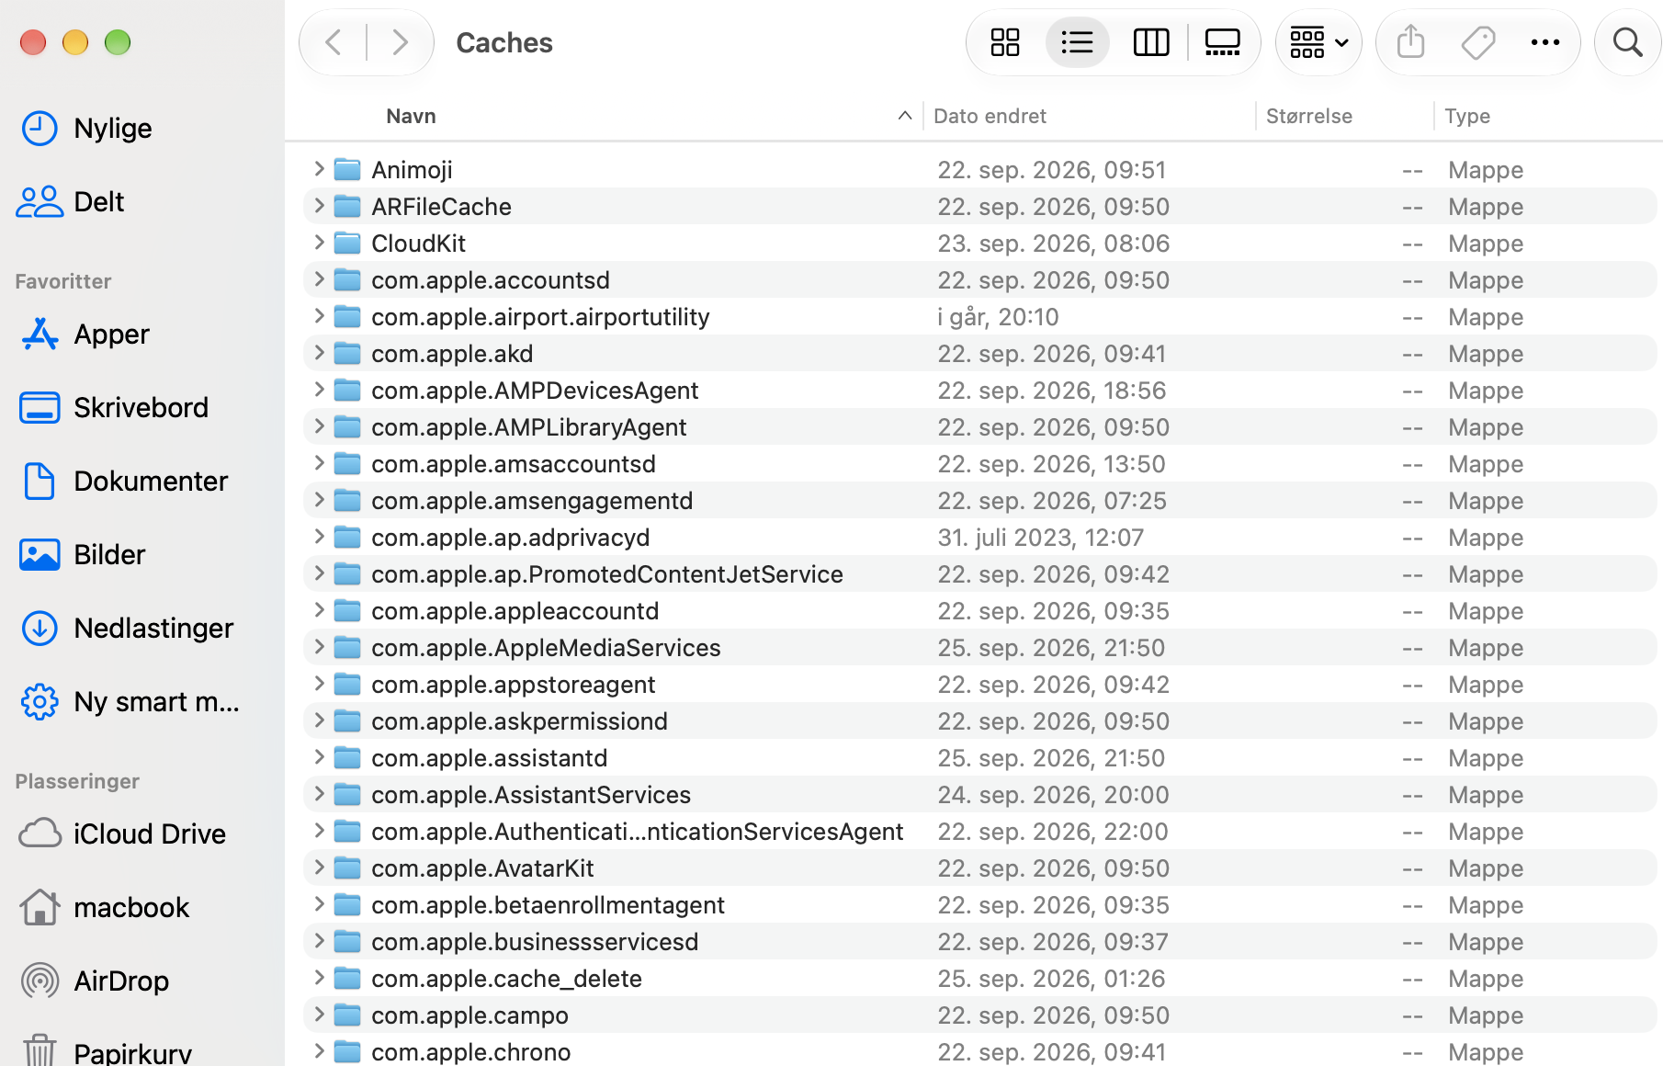This screenshot has height=1066, width=1663.
Task: Select com.apple.Authenticati…nticationServicesAgent folder name
Action: pyautogui.click(x=637, y=832)
